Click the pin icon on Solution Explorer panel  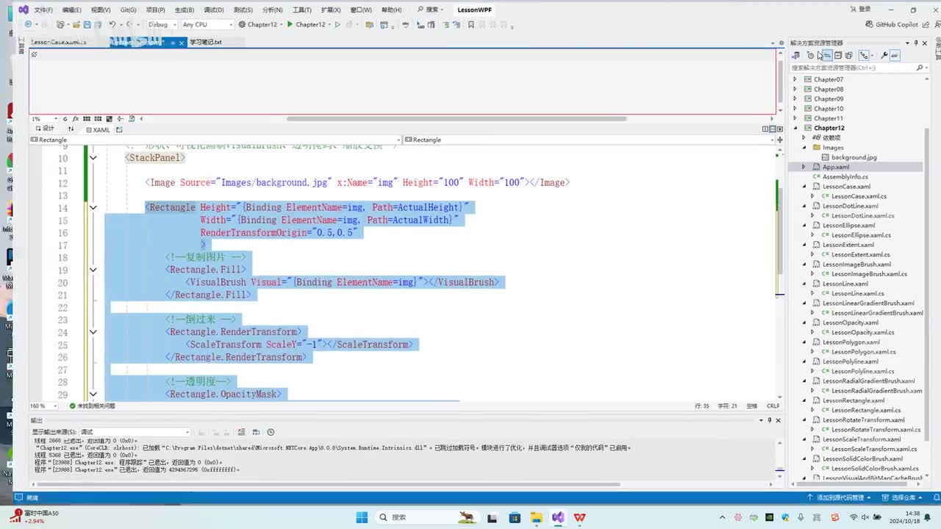[x=915, y=43]
